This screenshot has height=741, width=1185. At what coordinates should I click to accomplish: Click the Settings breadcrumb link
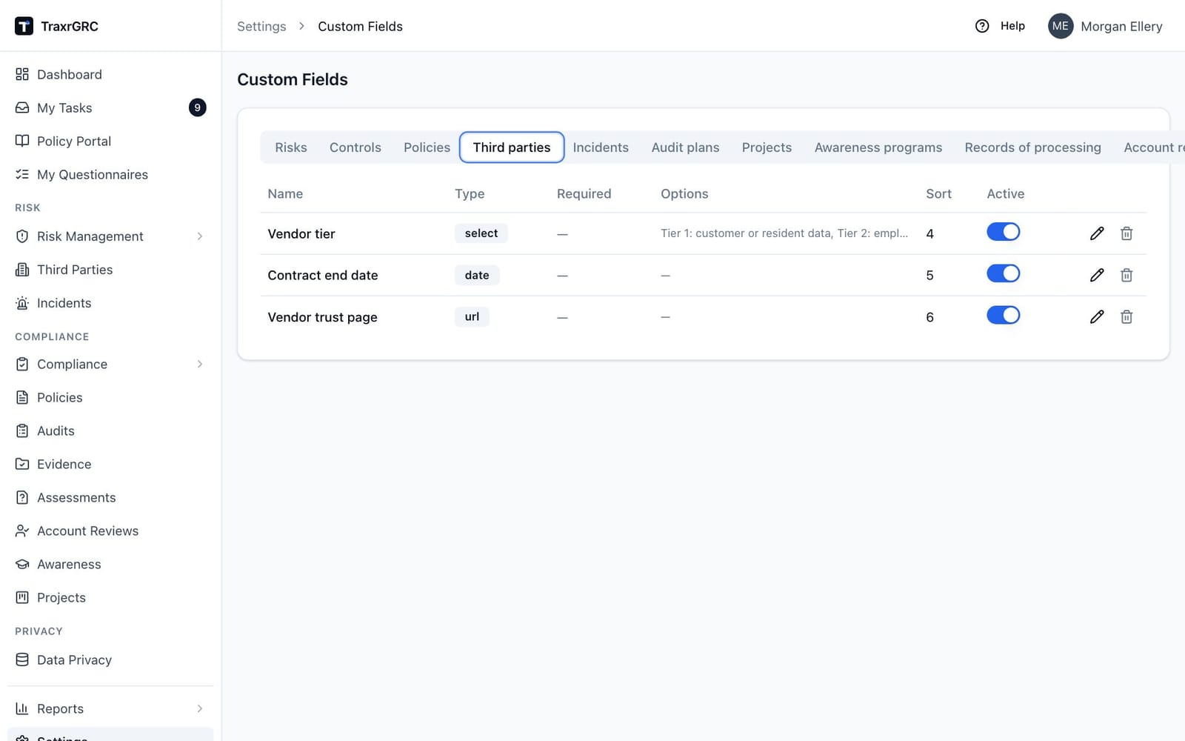click(261, 26)
